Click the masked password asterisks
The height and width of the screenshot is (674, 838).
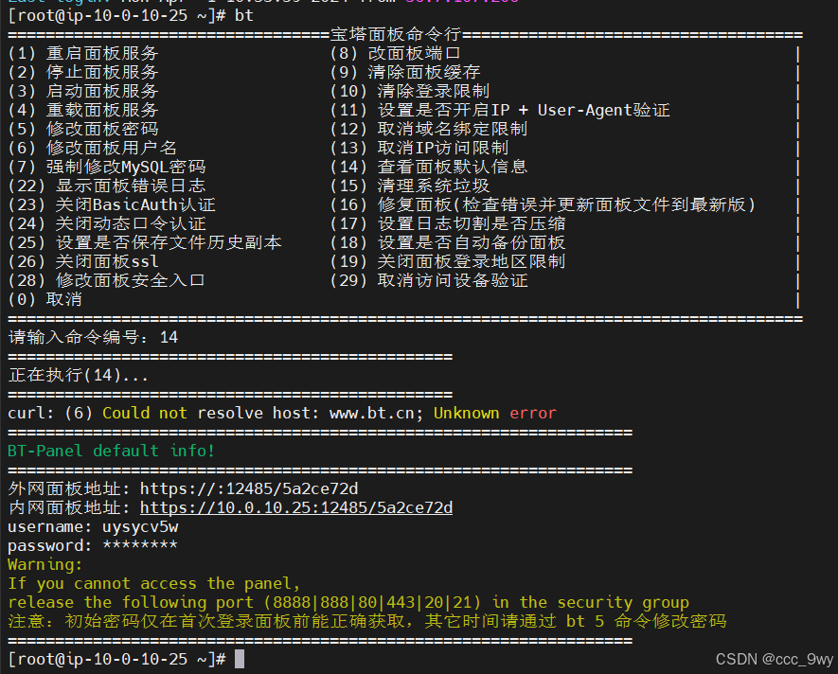(140, 545)
